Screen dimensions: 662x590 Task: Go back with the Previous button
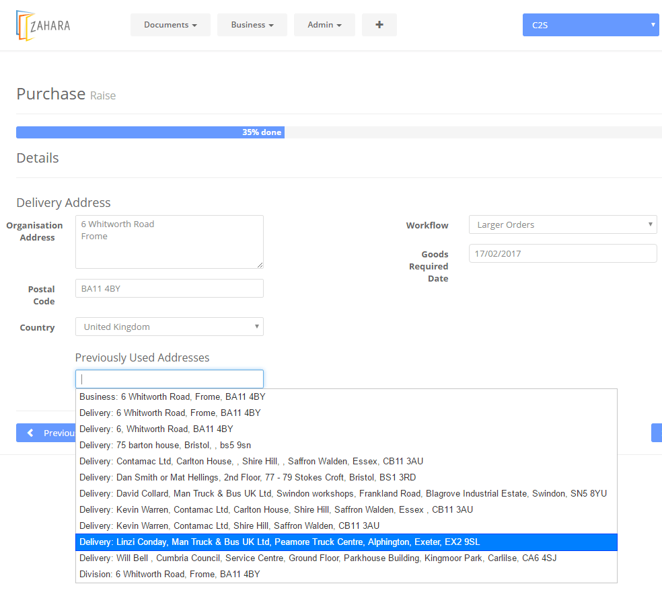pyautogui.click(x=46, y=433)
